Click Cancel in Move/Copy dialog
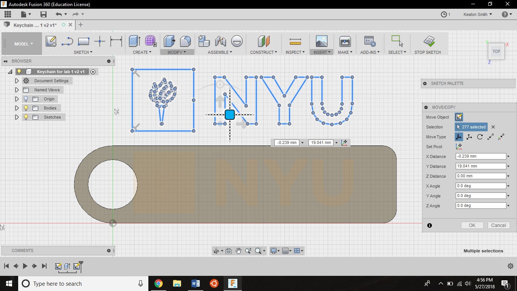 coord(498,225)
